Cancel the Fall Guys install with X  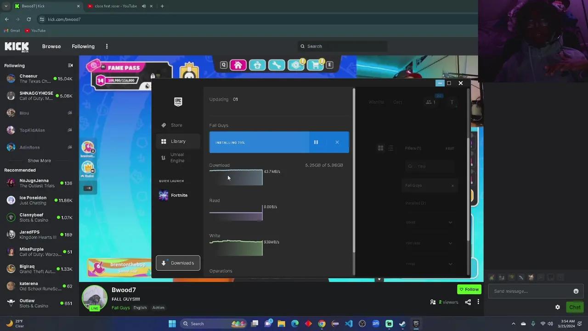(337, 143)
